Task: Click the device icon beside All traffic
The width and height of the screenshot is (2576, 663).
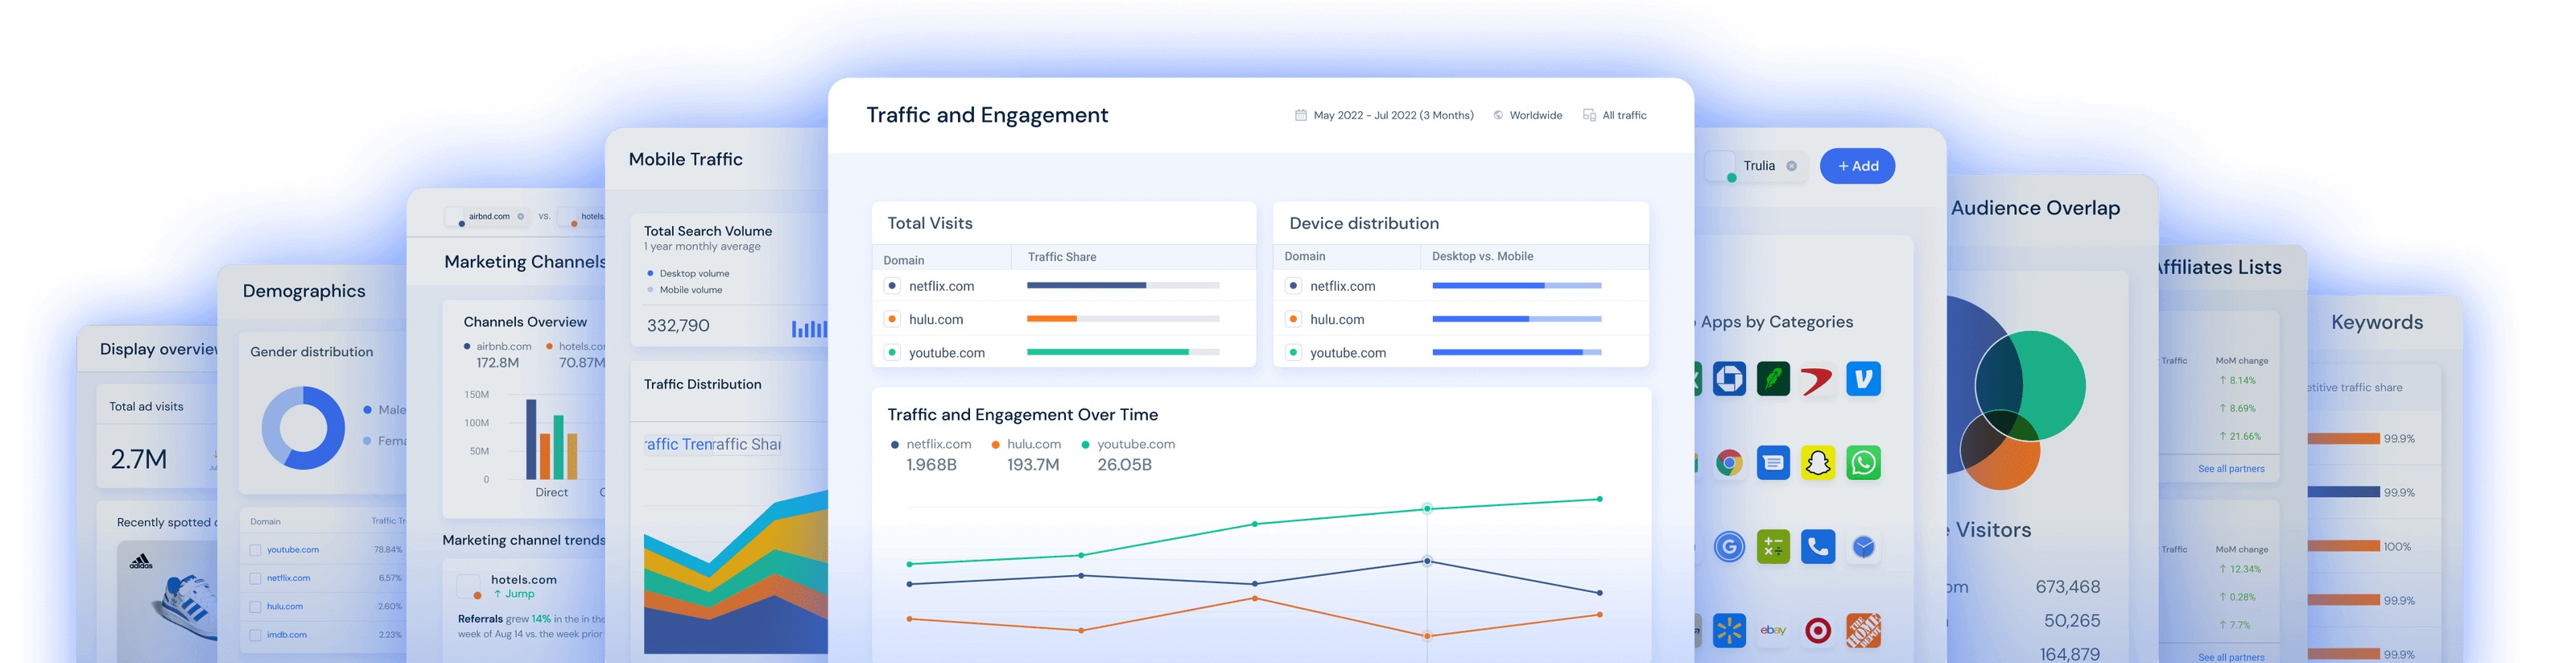Action: (1589, 115)
